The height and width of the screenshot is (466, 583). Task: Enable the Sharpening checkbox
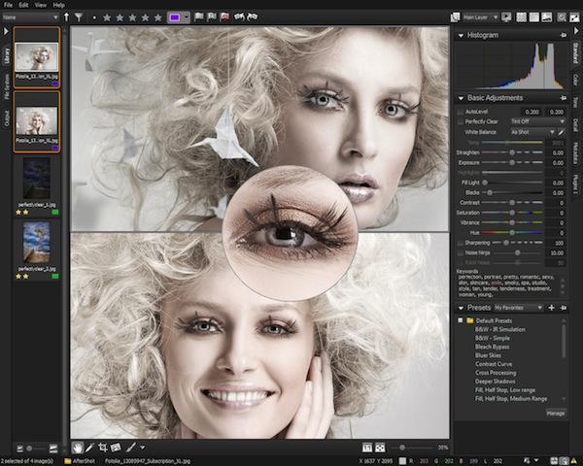(461, 243)
